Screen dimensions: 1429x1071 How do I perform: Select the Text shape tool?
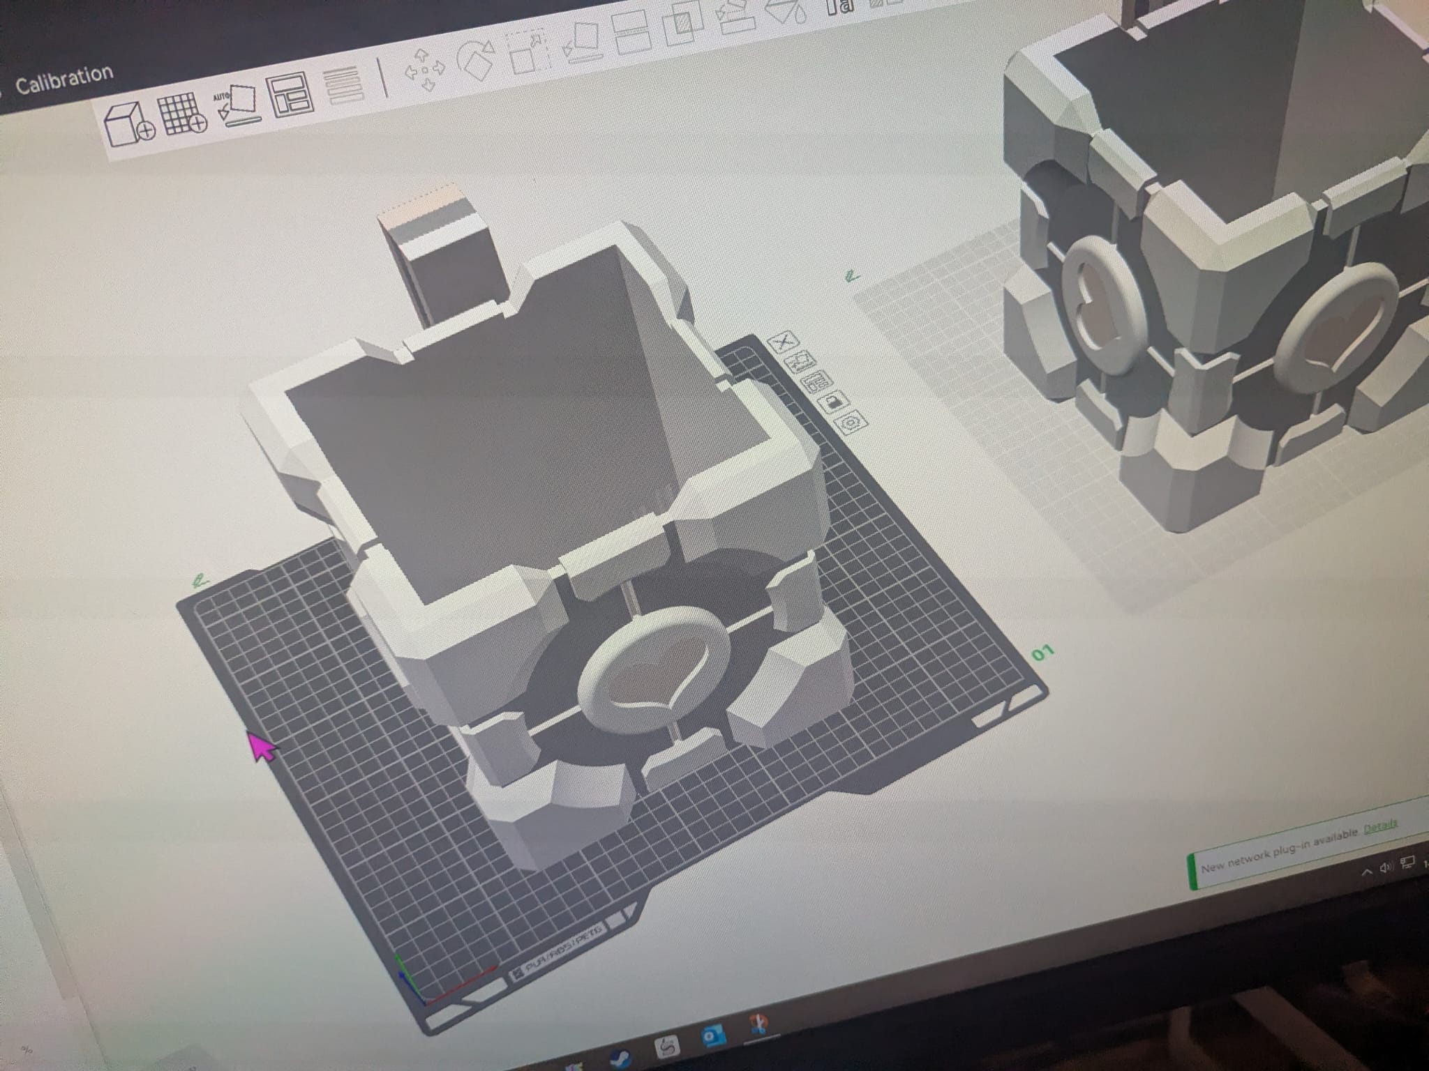(x=841, y=6)
